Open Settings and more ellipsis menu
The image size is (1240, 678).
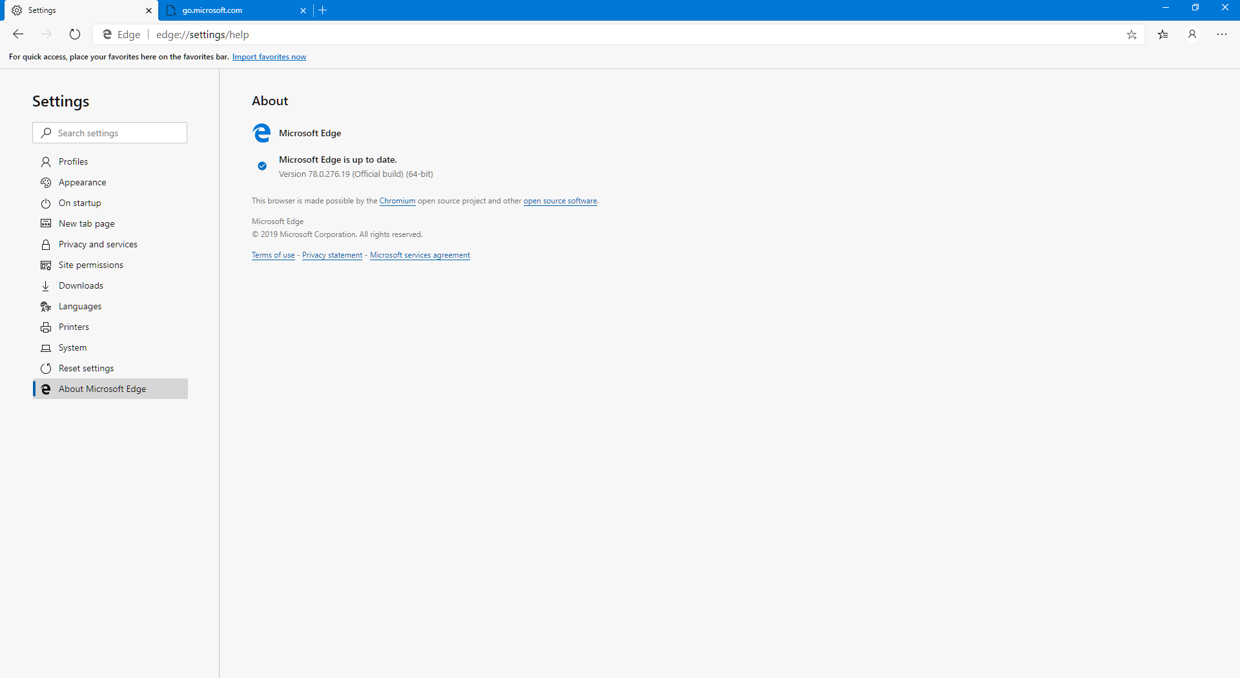[x=1222, y=35]
